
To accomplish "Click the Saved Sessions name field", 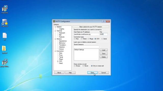I will 86,47.
